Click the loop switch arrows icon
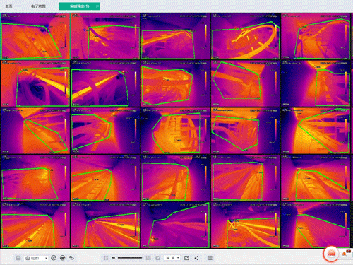Image resolution: width=353 pixels, height=265 pixels. [x=71, y=258]
